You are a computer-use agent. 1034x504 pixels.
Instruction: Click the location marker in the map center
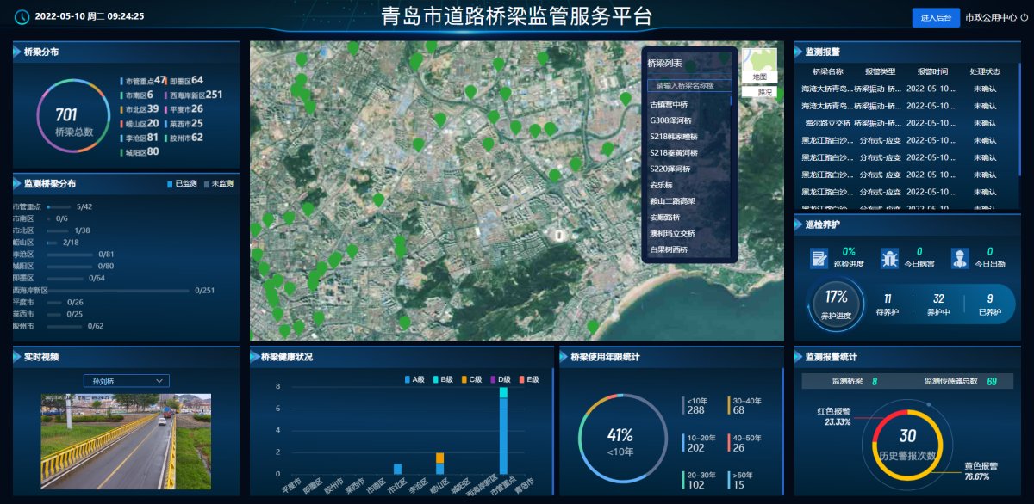pos(558,234)
